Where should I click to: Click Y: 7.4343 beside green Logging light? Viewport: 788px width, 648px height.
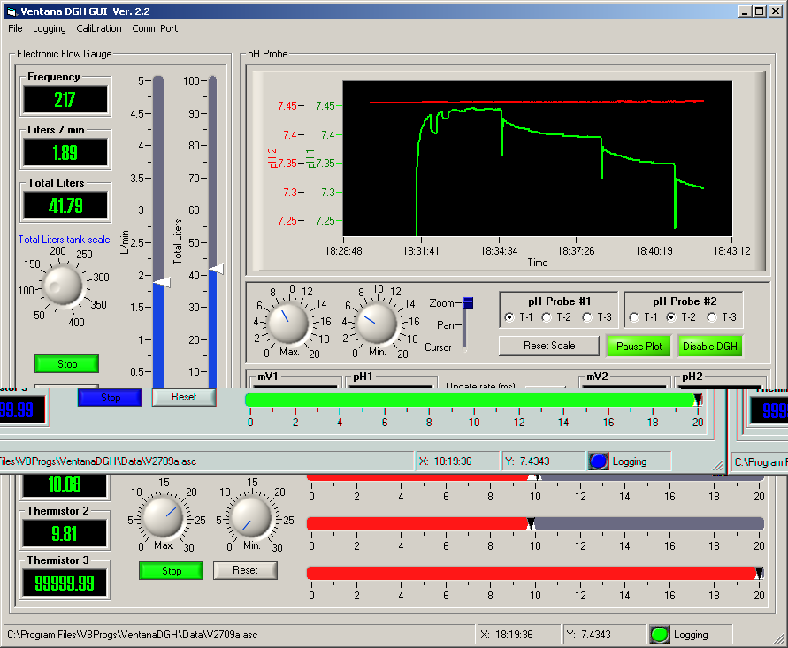tap(605, 635)
